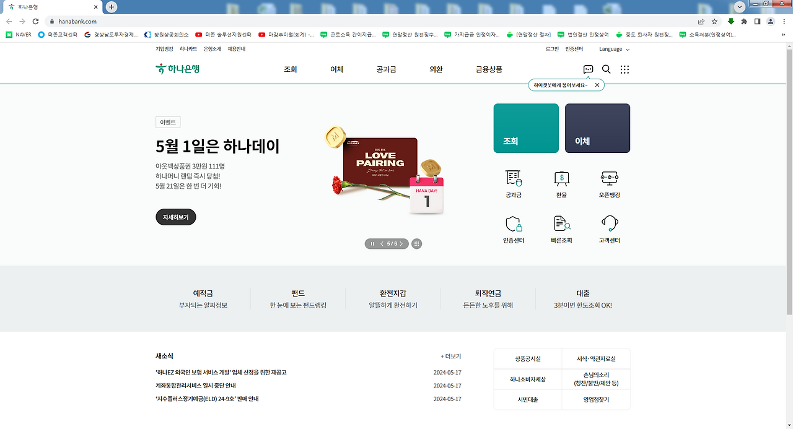Click the 하나소비자세상 button
Image resolution: width=793 pixels, height=429 pixels.
pyautogui.click(x=528, y=379)
